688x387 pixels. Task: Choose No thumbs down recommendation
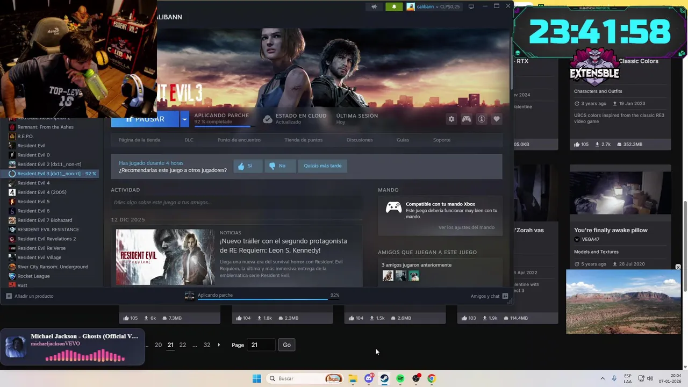[279, 166]
